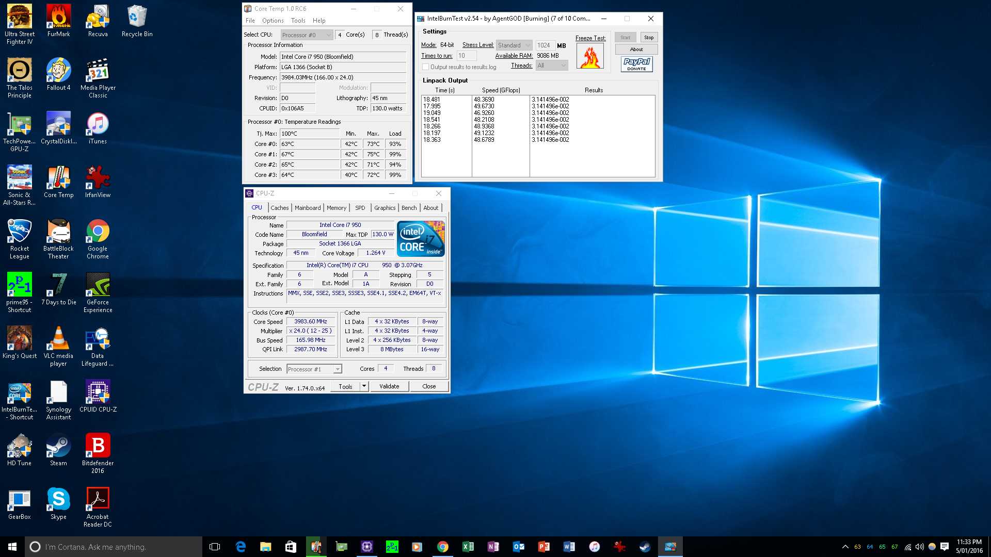The image size is (991, 557).
Task: Click the PayPal Donate image in IntelBurnTest
Action: pos(636,64)
